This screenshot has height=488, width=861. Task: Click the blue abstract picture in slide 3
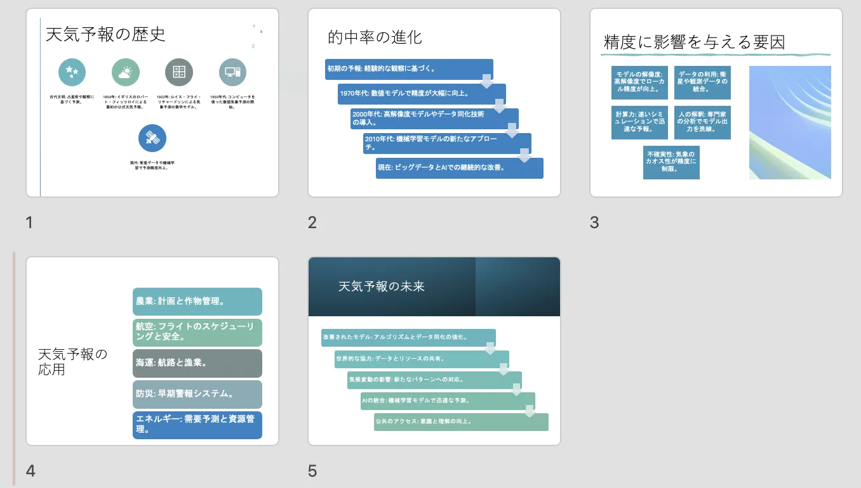(x=790, y=122)
